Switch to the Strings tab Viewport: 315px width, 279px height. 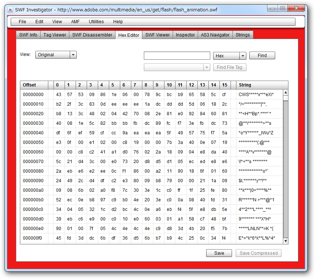(243, 35)
